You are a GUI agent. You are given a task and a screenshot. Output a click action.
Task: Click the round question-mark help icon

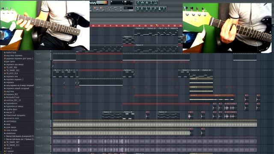click(x=164, y=9)
